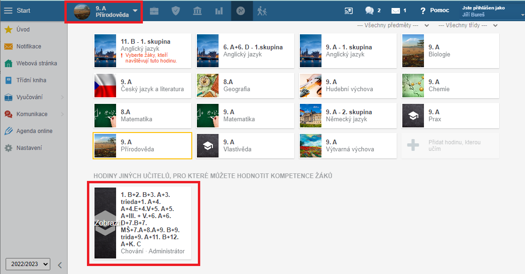Open the bar chart statistics icon
The height and width of the screenshot is (274, 525).
click(x=219, y=11)
